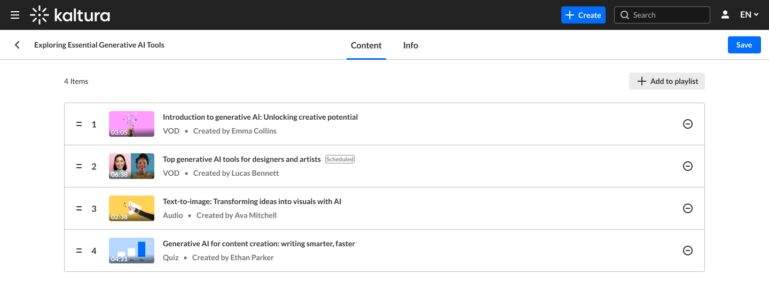Expand the EN language dropdown
769x281 pixels.
pos(749,15)
